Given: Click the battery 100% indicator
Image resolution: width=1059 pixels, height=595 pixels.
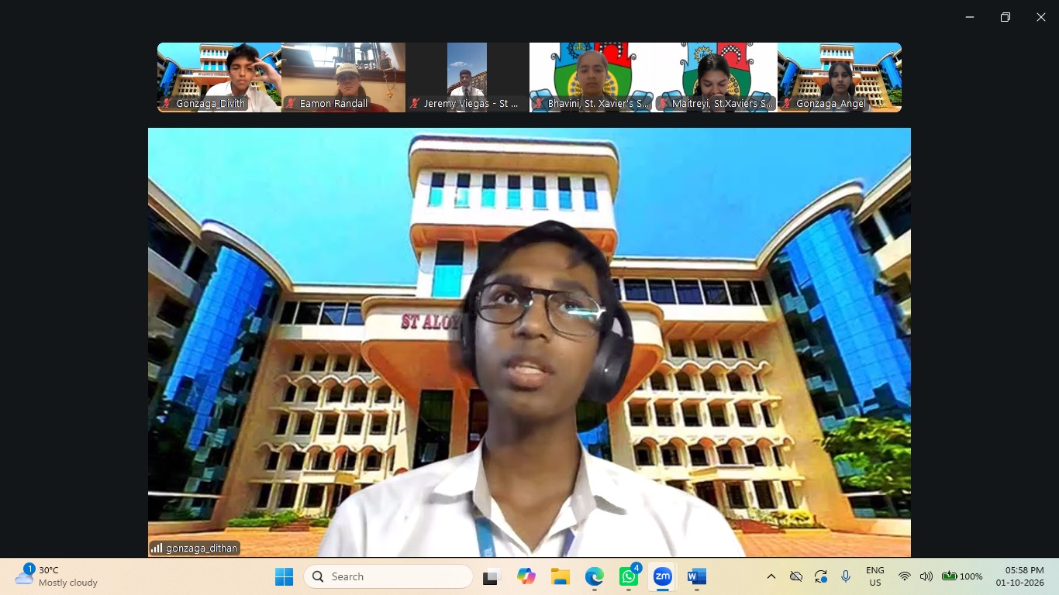Looking at the screenshot, I should pyautogui.click(x=962, y=576).
